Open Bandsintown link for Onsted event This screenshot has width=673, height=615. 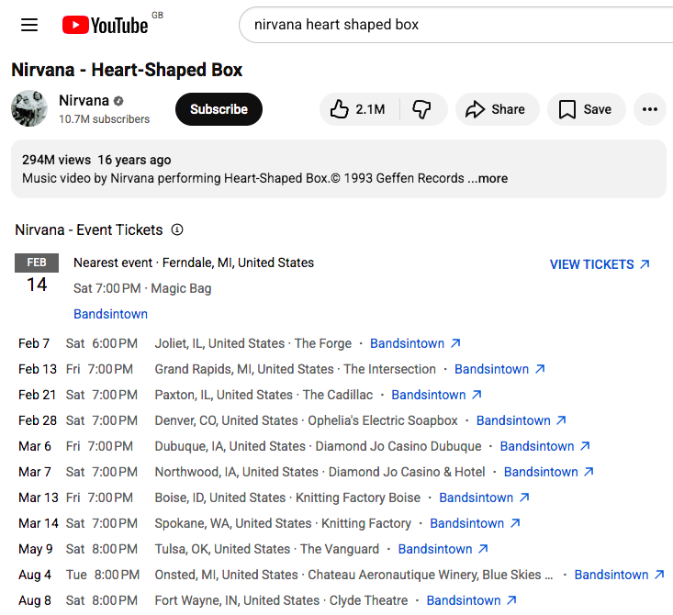coord(620,575)
